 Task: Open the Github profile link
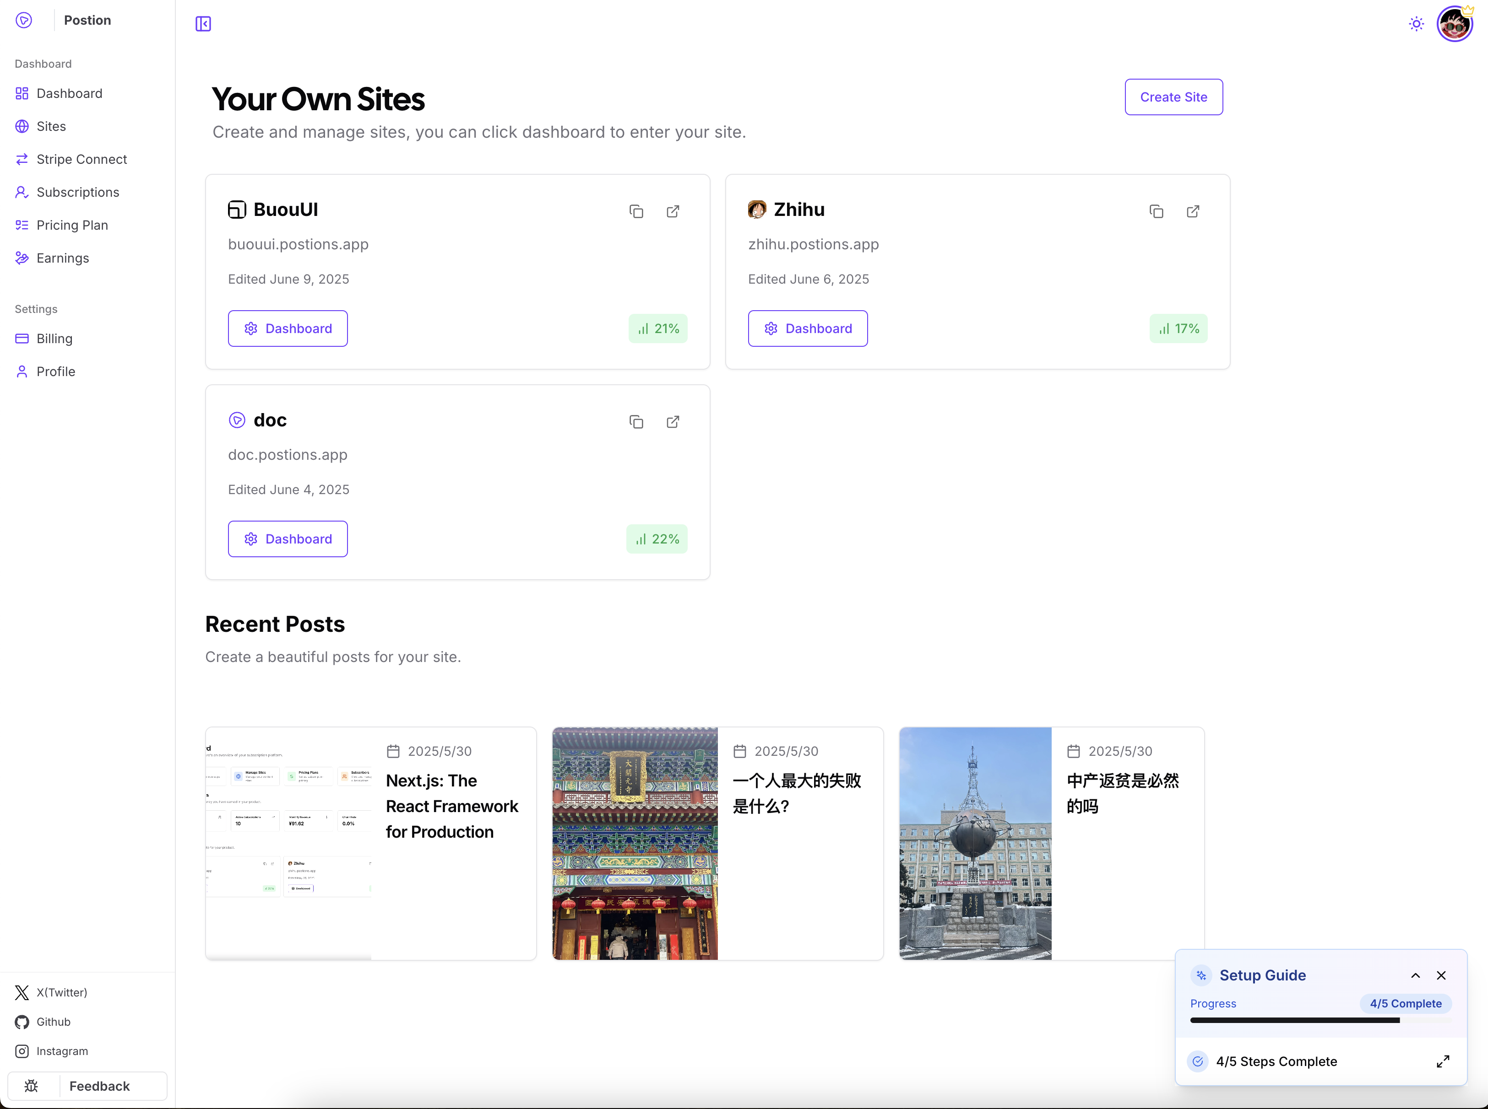53,1022
